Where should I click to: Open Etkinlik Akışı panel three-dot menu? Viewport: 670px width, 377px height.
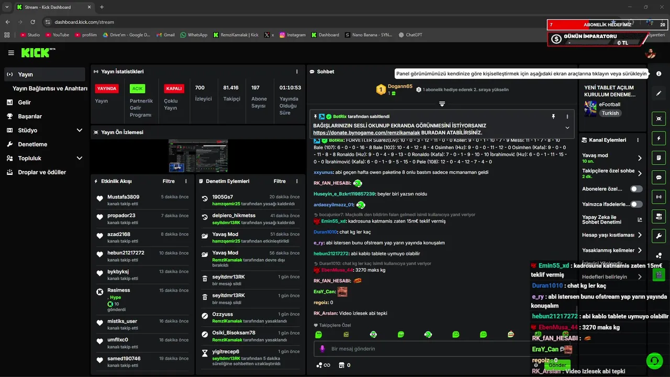pos(186,181)
